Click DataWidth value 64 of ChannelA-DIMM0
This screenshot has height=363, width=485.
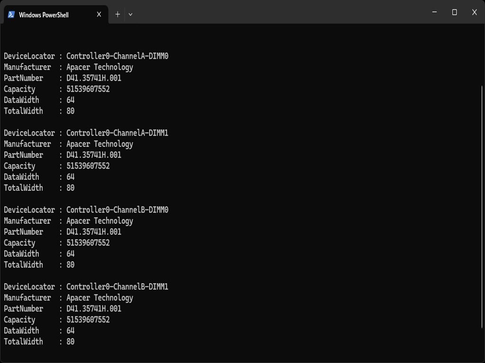pos(71,100)
